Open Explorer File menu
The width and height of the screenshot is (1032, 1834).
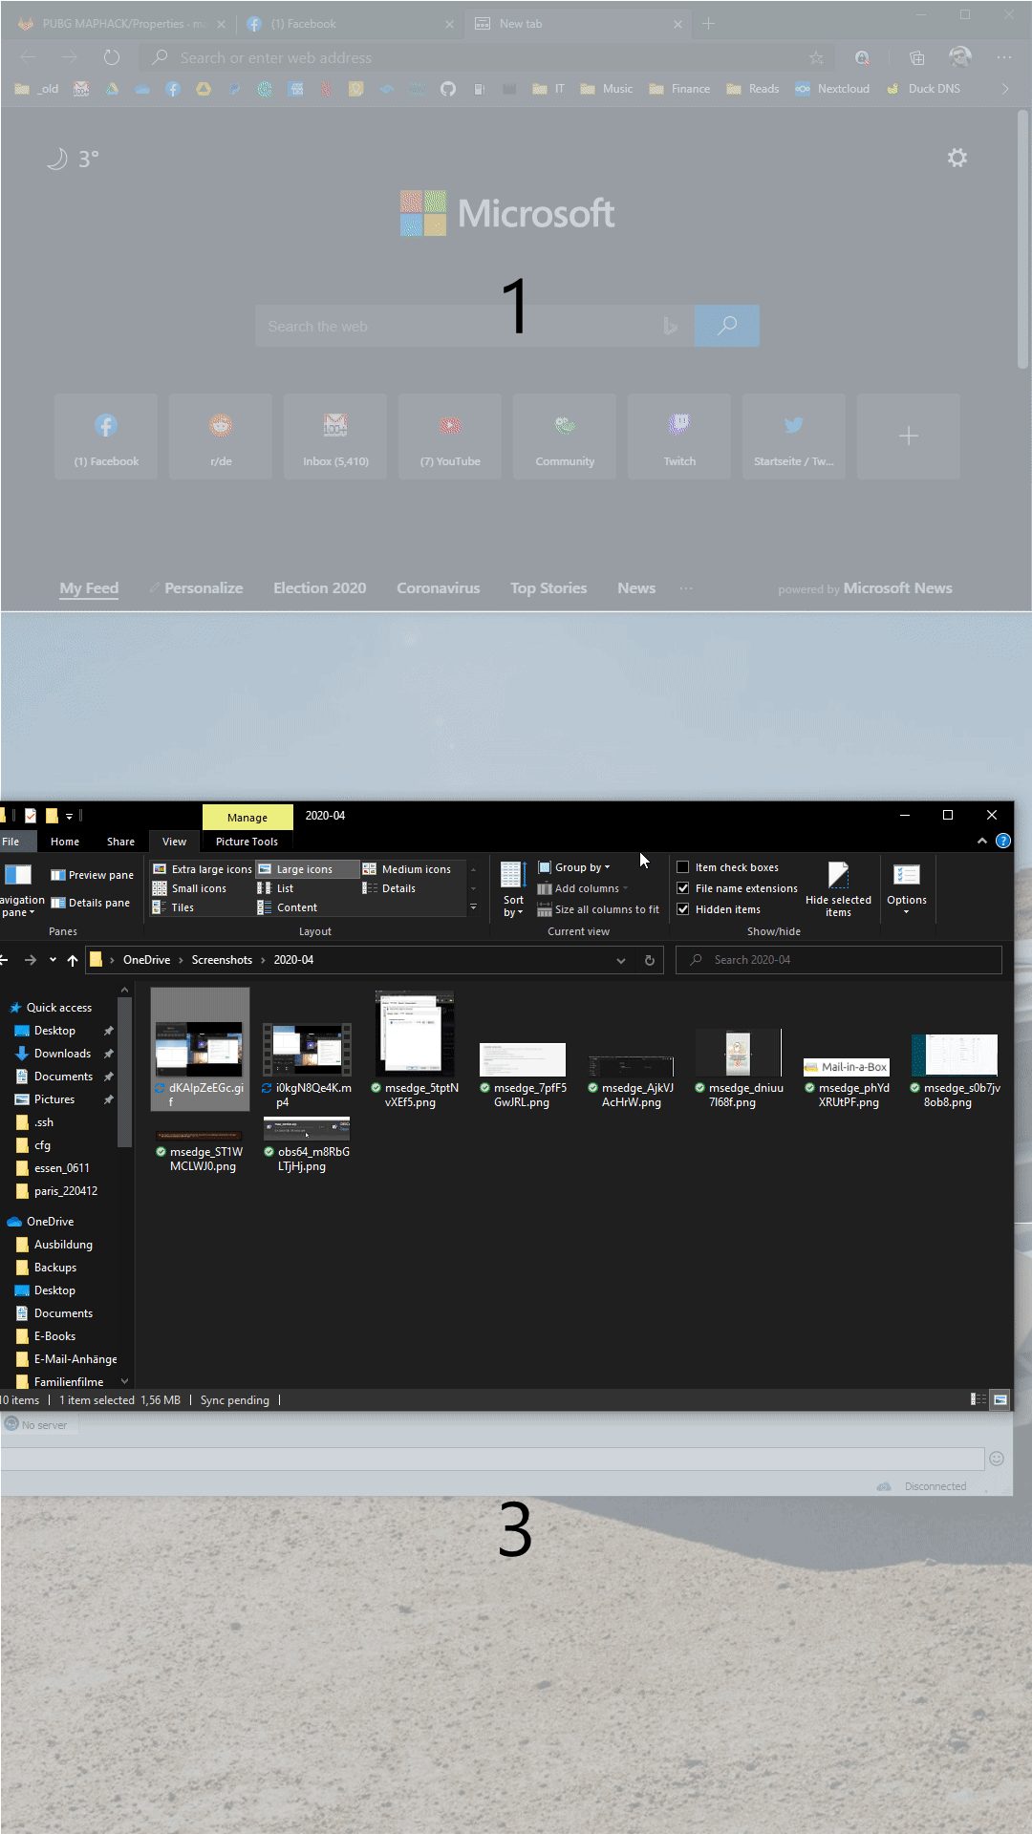(11, 842)
